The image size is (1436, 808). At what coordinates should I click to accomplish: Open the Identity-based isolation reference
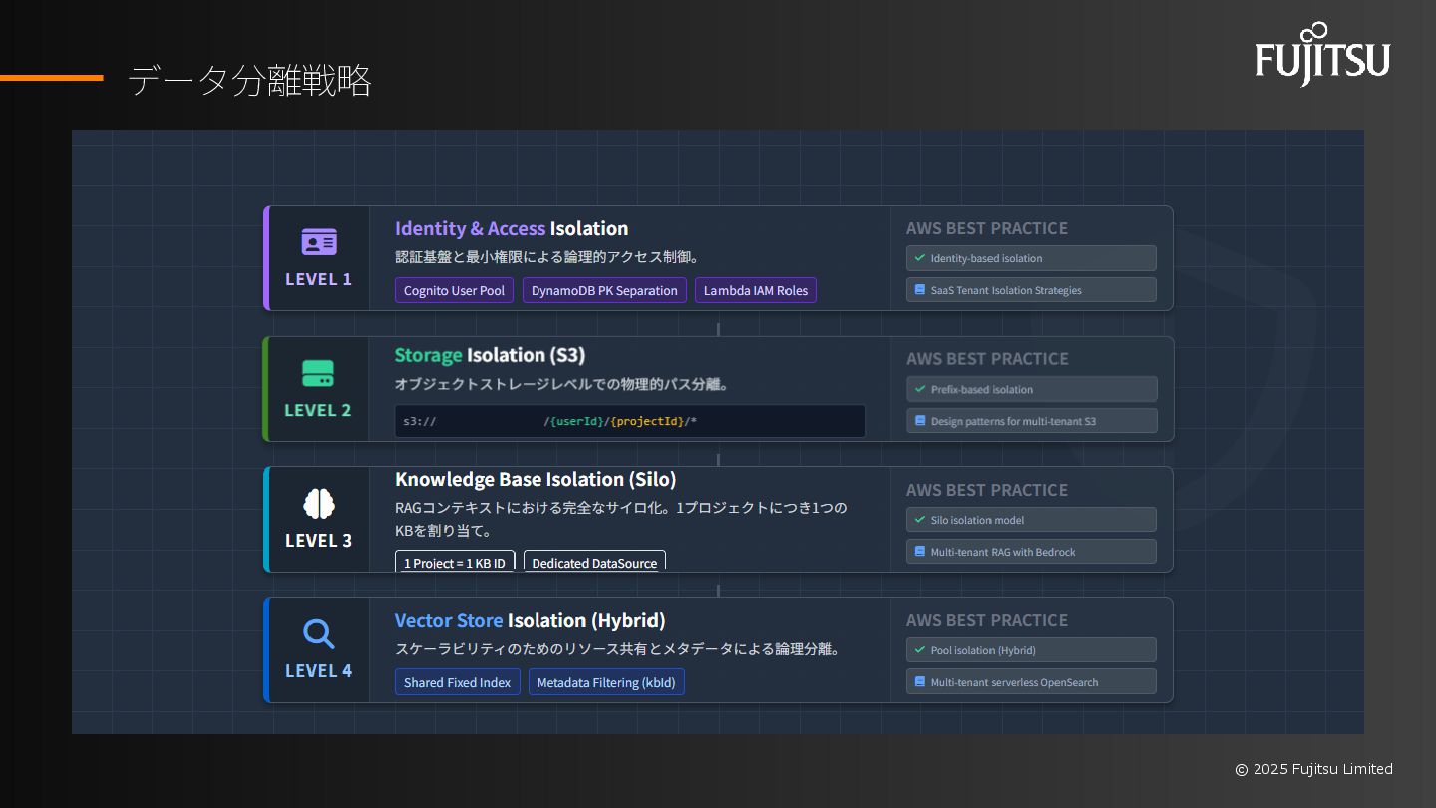[1031, 258]
